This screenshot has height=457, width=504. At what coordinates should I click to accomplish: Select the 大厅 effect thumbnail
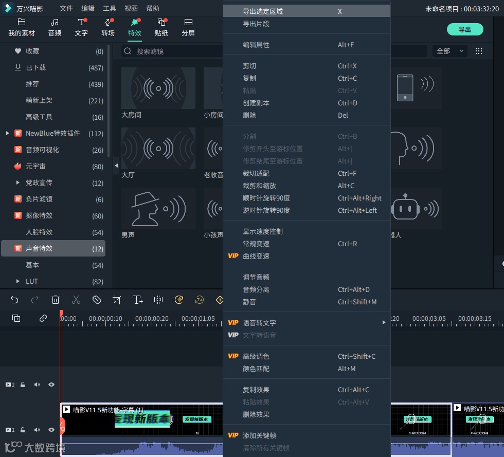158,148
